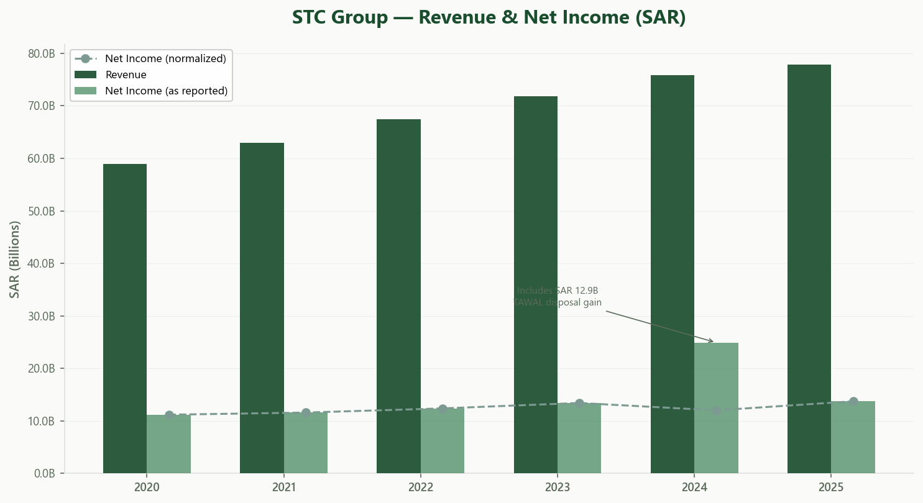This screenshot has width=923, height=503.
Task: Click the 2025 normalized Net Income marker
Action: [x=853, y=401]
